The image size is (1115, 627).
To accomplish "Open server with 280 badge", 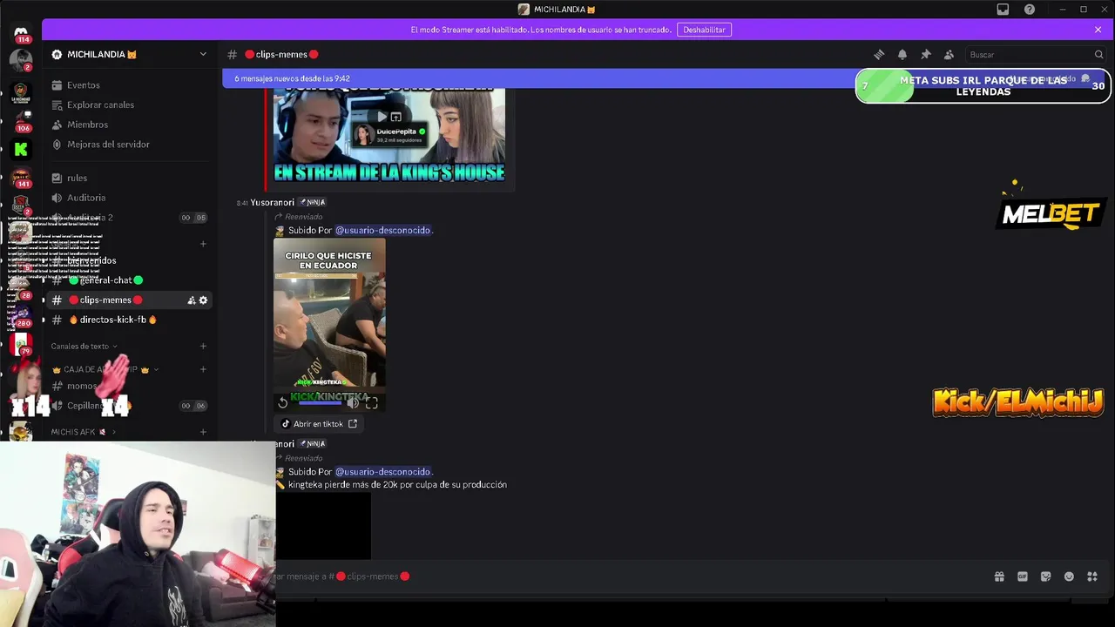I will [x=21, y=316].
